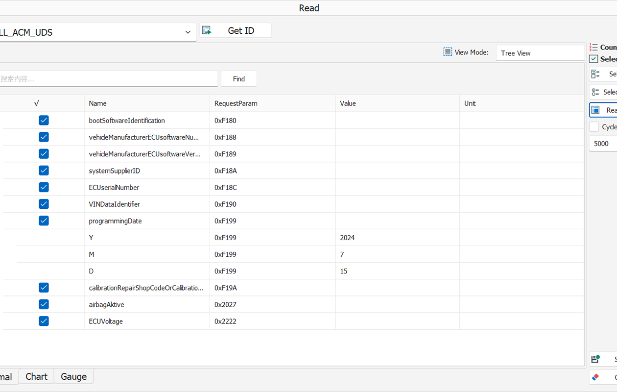Uncheck the bootSoftwareIdentification checkbox
The height and width of the screenshot is (392, 617).
(44, 121)
